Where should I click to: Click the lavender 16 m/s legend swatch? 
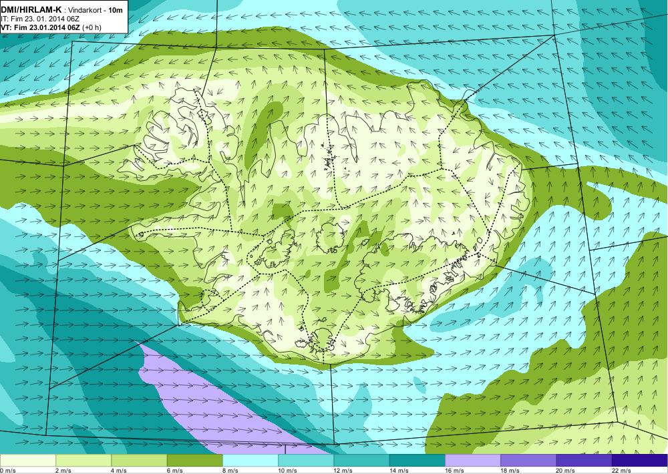click(473, 461)
